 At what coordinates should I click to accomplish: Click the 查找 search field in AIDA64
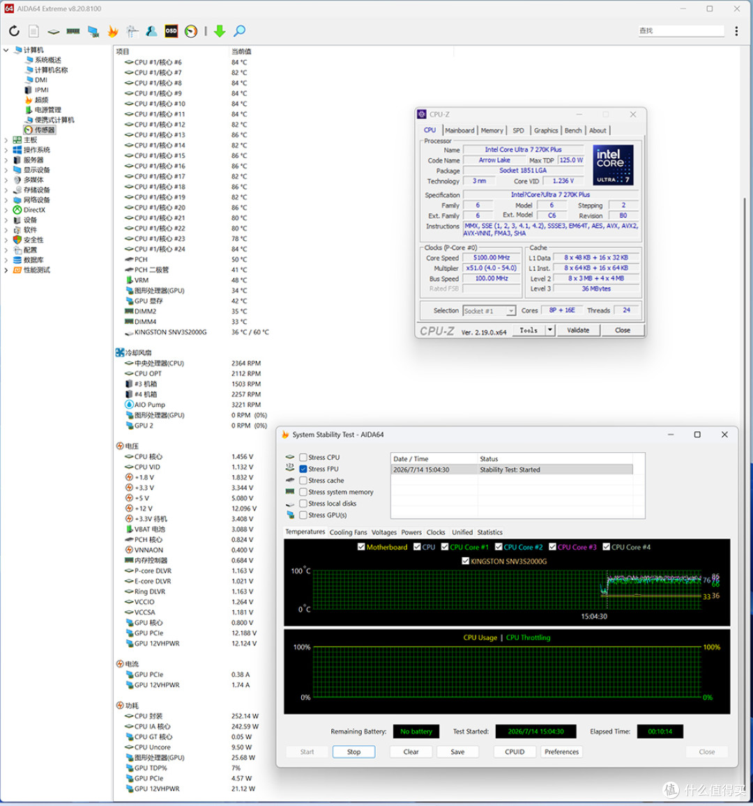tap(681, 31)
